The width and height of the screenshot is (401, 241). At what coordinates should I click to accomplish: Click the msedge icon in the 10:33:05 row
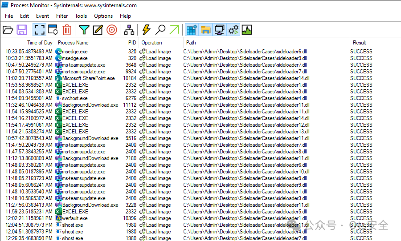point(58,51)
